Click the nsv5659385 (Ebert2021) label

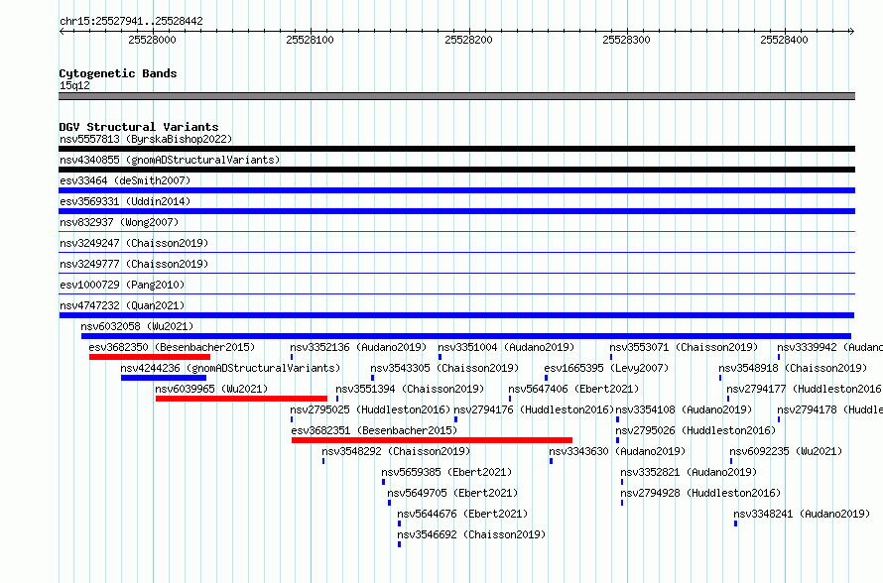(x=446, y=472)
